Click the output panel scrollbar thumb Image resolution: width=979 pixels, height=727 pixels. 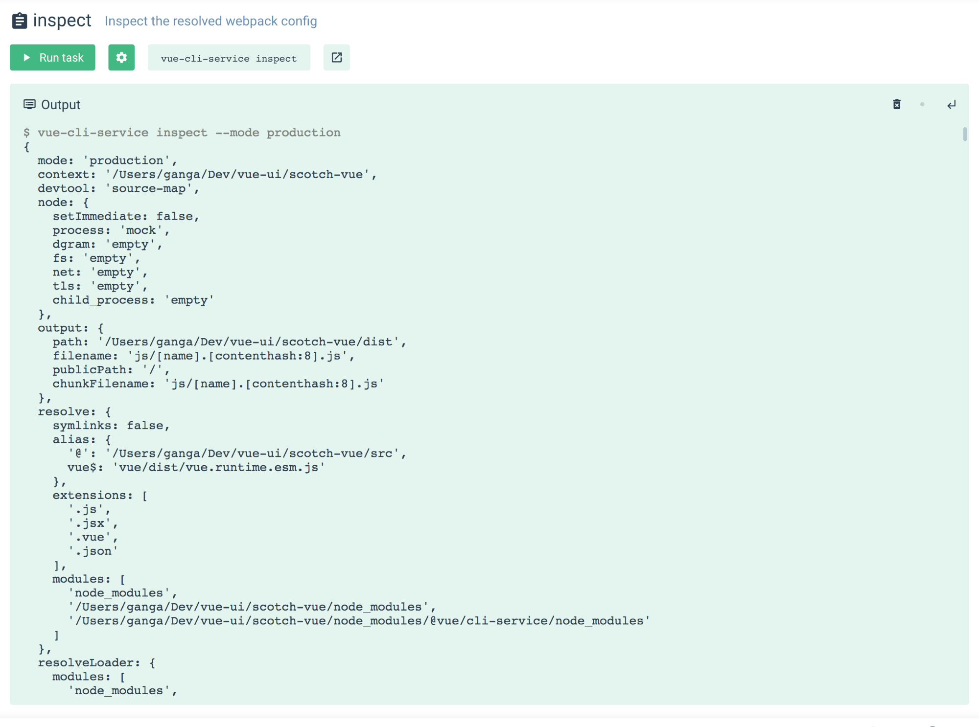tap(964, 134)
